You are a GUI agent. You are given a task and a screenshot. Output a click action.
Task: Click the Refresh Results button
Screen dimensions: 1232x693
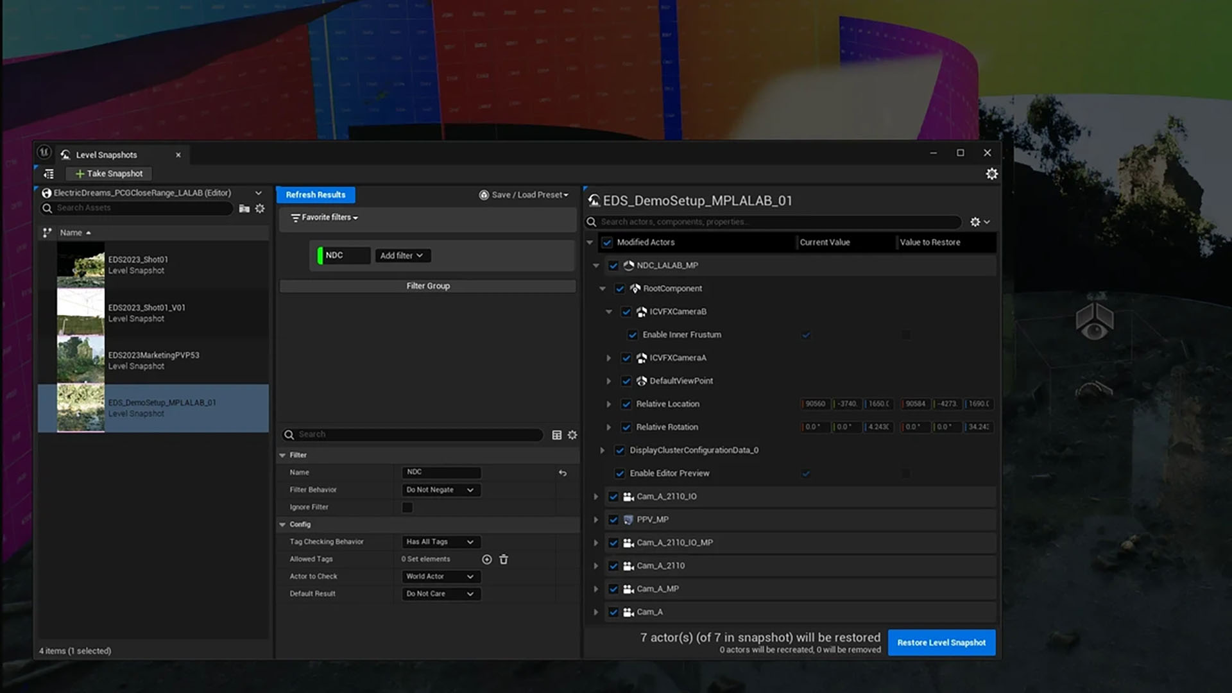pyautogui.click(x=315, y=194)
